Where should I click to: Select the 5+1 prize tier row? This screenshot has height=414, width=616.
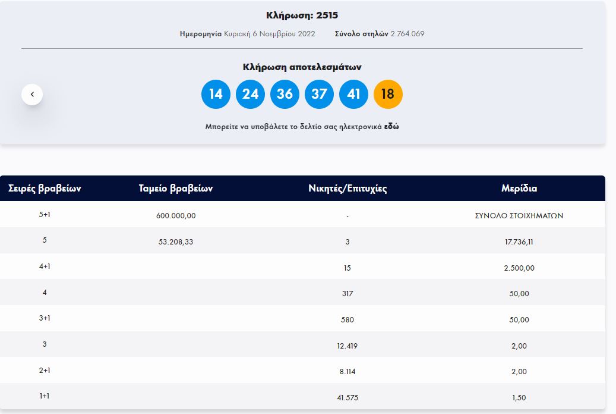tap(45, 215)
